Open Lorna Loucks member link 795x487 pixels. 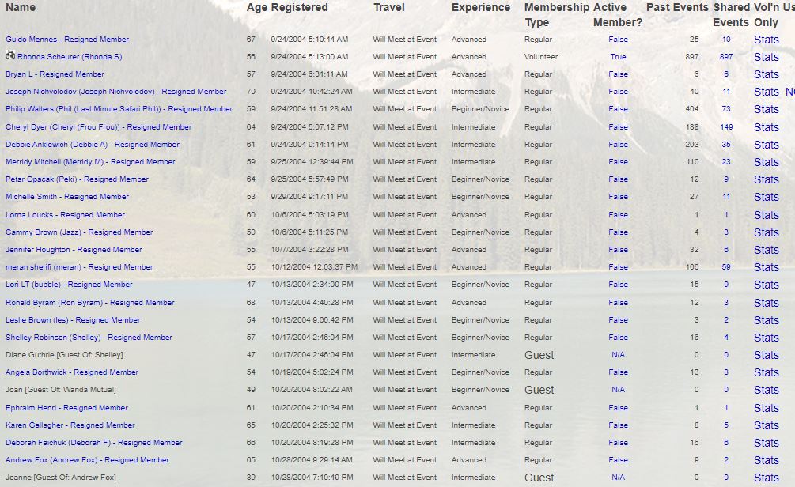(x=65, y=215)
